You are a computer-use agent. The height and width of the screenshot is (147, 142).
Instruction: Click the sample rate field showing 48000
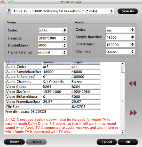(118, 37)
